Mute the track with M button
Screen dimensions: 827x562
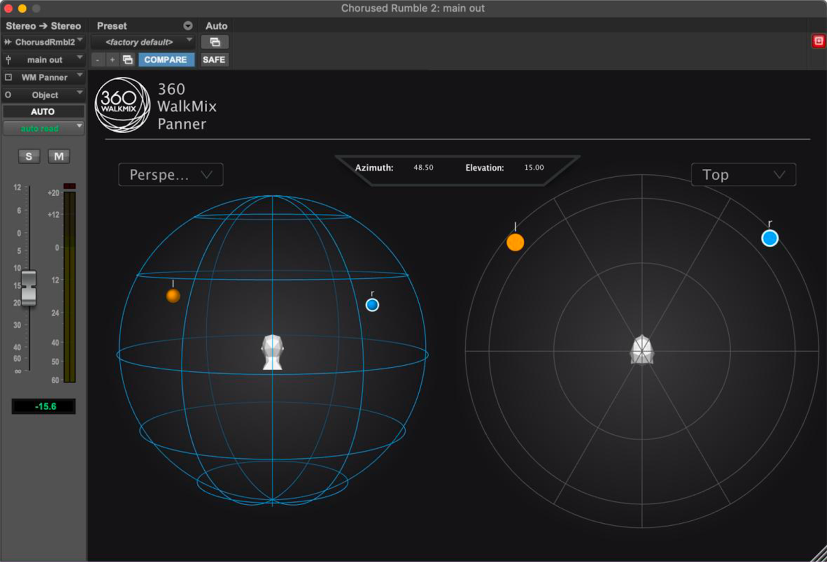point(59,157)
